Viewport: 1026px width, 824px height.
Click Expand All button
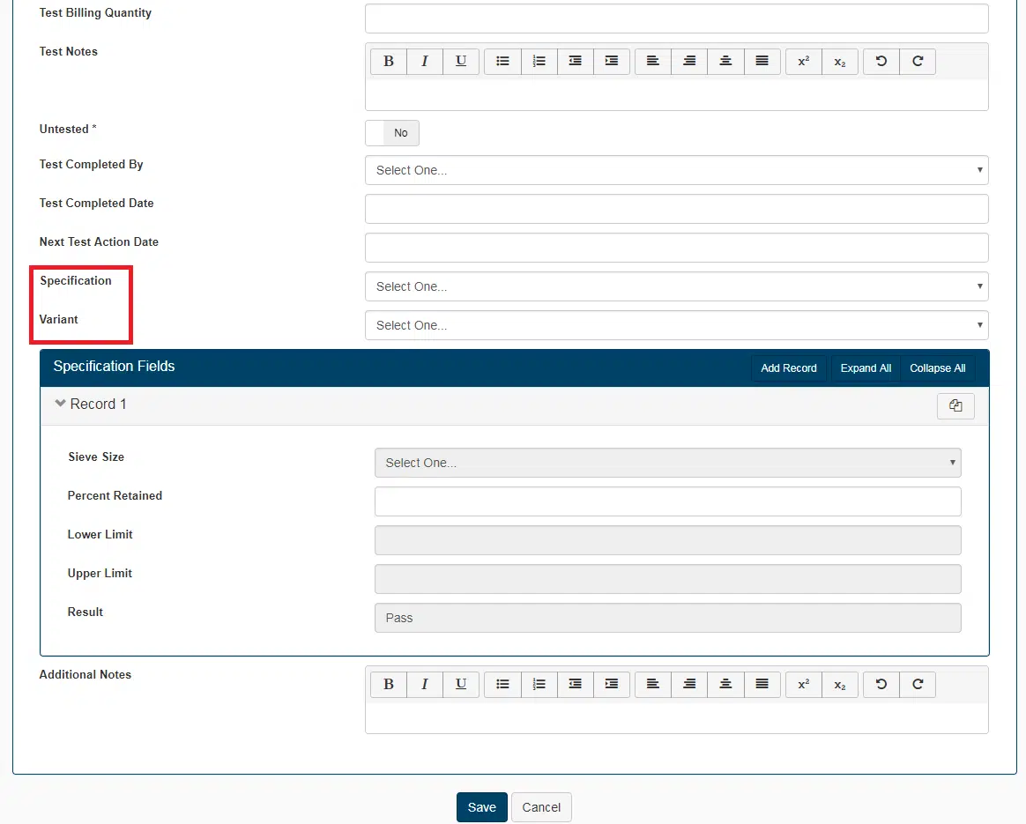pos(866,368)
